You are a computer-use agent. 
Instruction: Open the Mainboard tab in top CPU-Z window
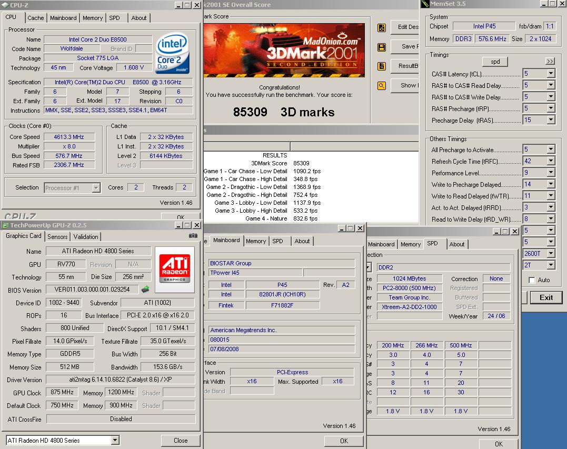coord(63,18)
